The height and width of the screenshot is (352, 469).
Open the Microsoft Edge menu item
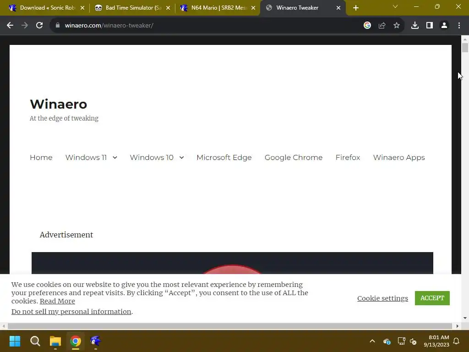click(224, 158)
